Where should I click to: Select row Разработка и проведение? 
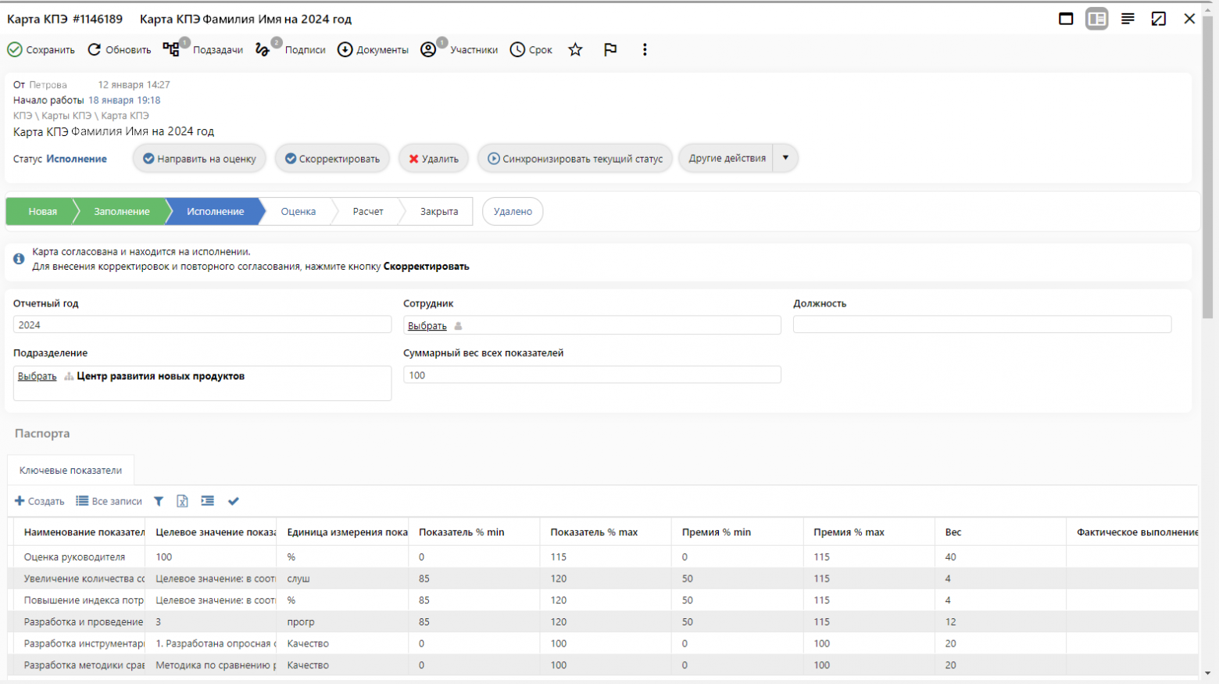click(603, 621)
